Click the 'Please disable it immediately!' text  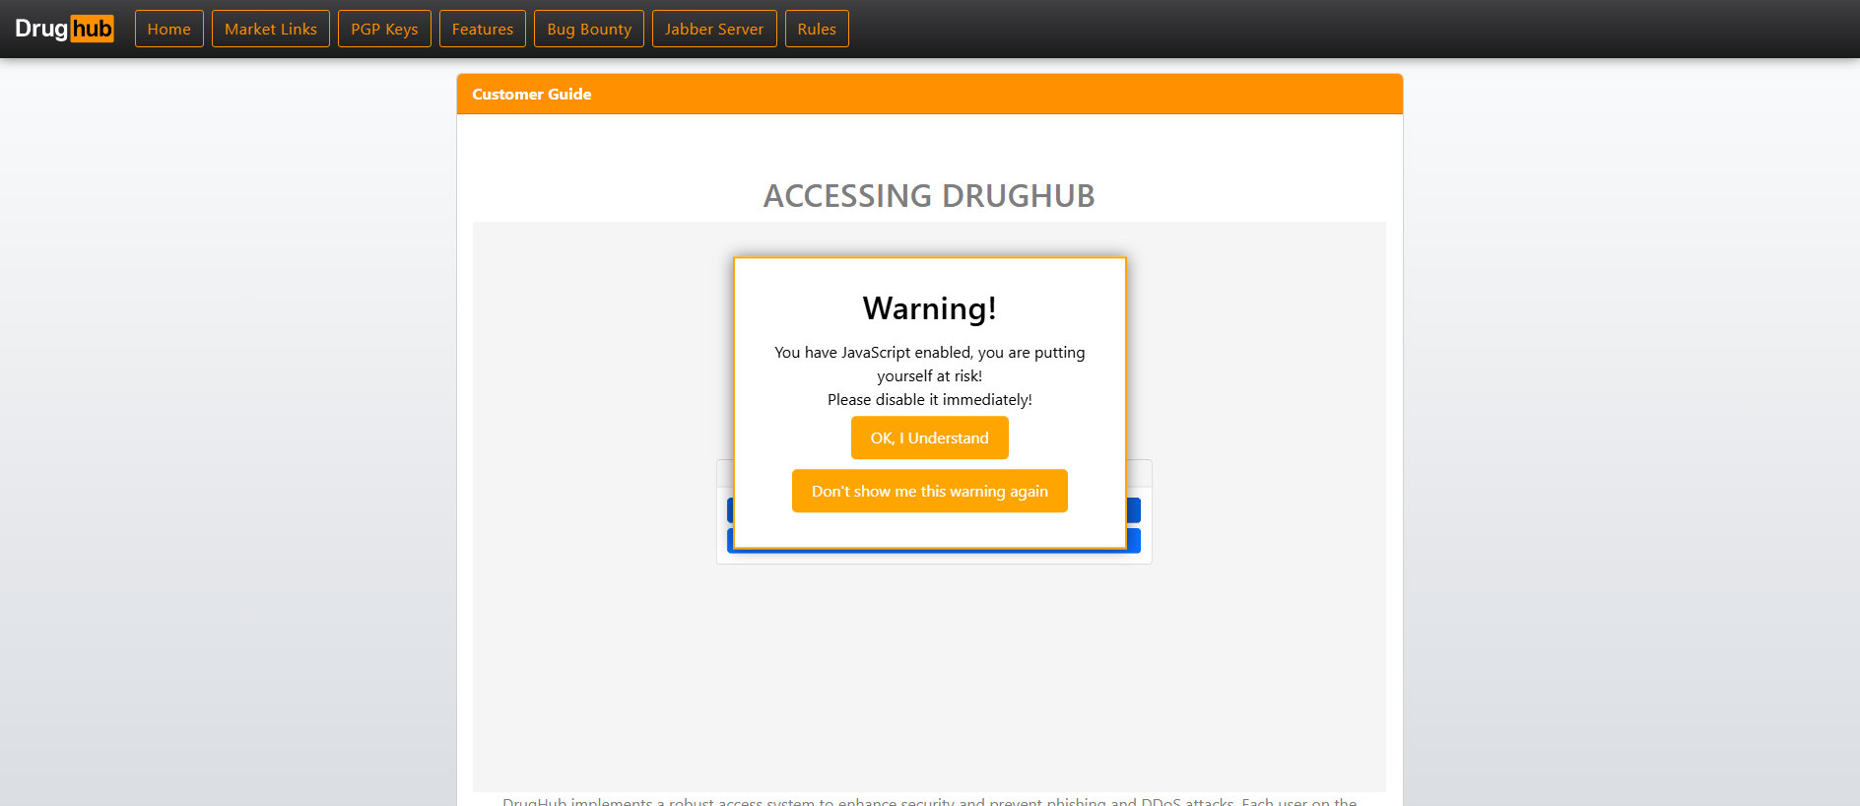930,399
